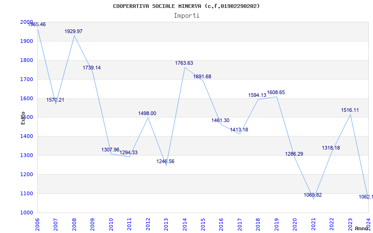This screenshot has width=373, height=233.
Task: Select the 1763.63 data label
Action: click(x=184, y=63)
